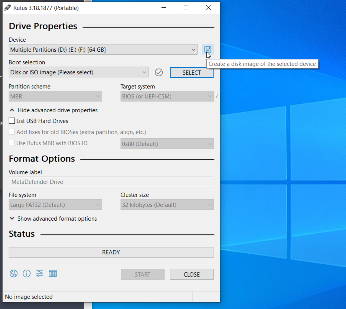Viewport: 346px width, 309px height.
Task: Open the Target system dropdown
Action: [x=167, y=96]
